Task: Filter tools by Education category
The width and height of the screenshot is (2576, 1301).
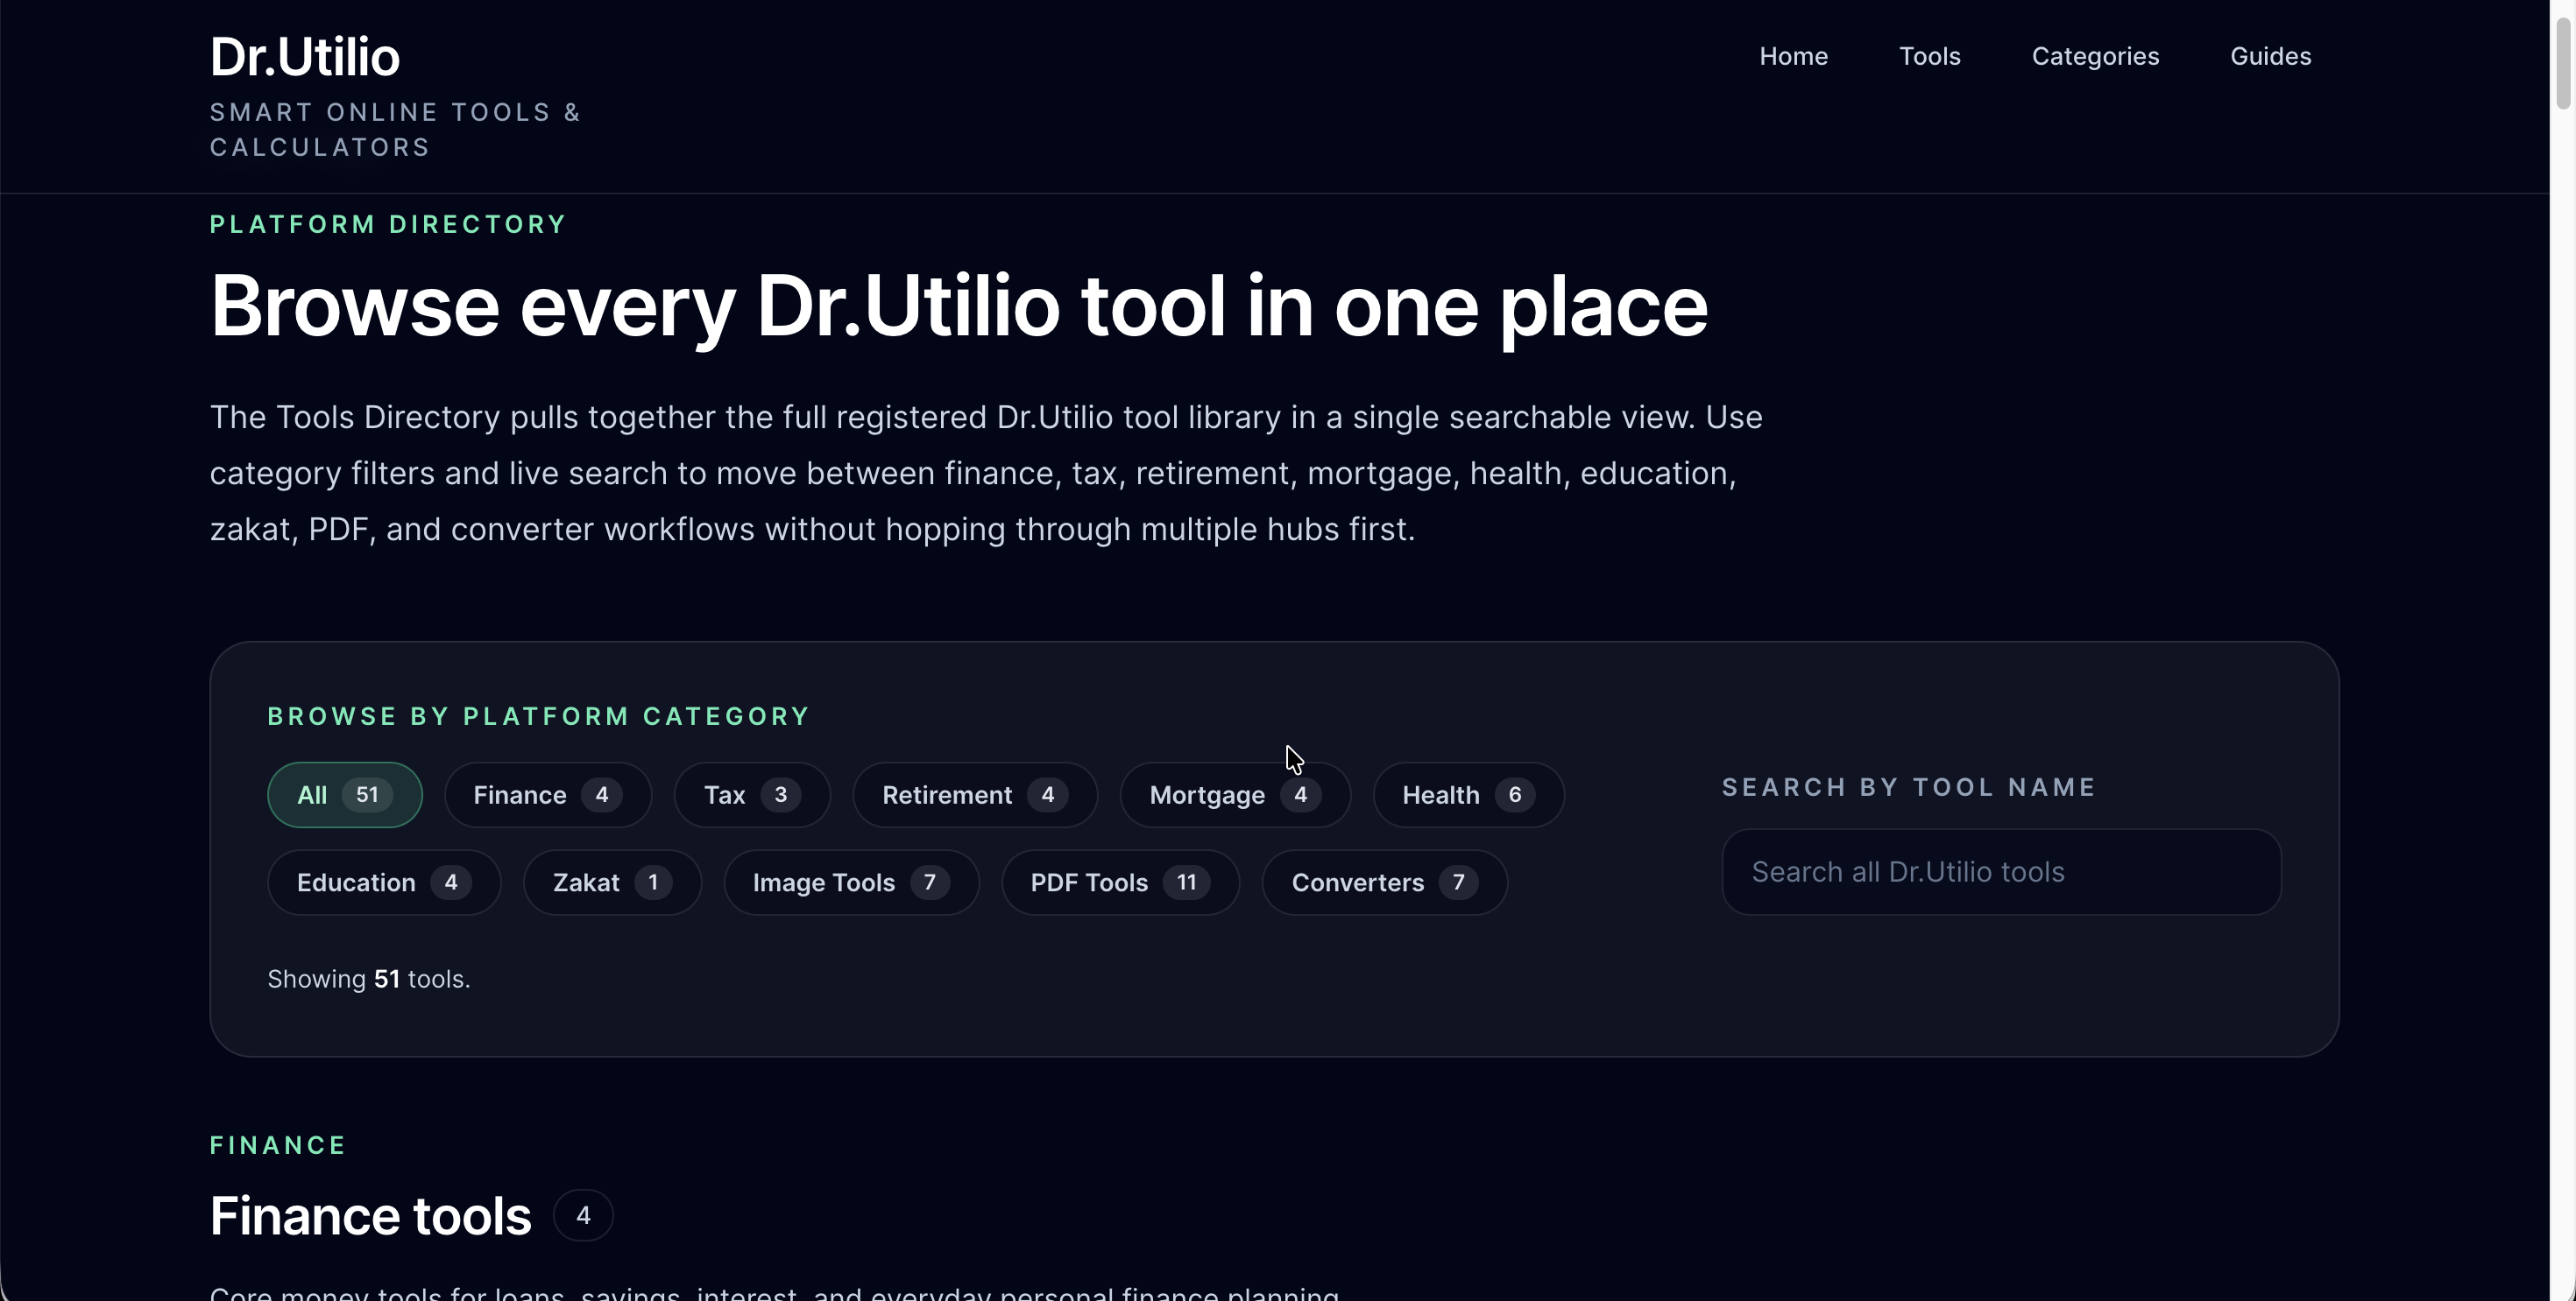Action: coord(383,883)
